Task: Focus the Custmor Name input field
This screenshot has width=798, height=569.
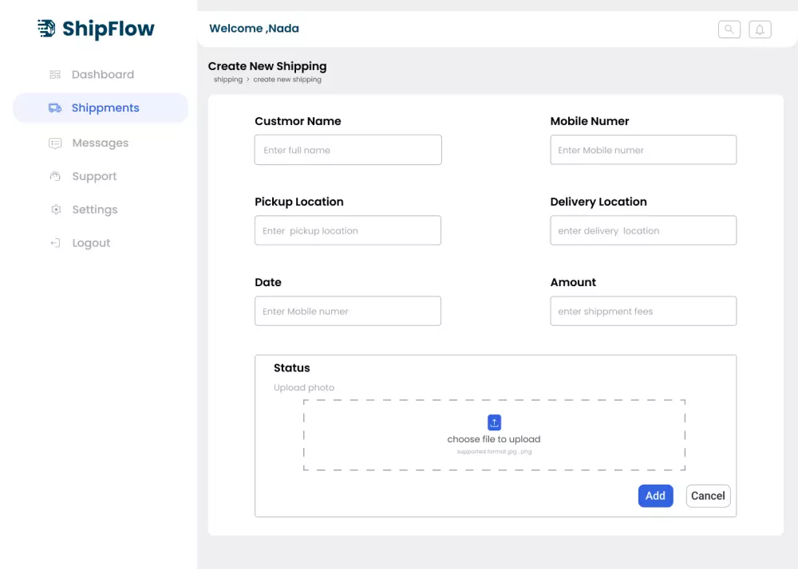Action: (x=348, y=150)
